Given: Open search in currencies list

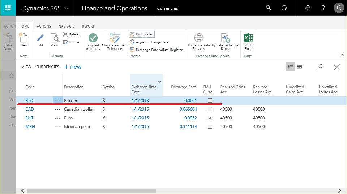Looking at the screenshot, I should (x=320, y=67).
